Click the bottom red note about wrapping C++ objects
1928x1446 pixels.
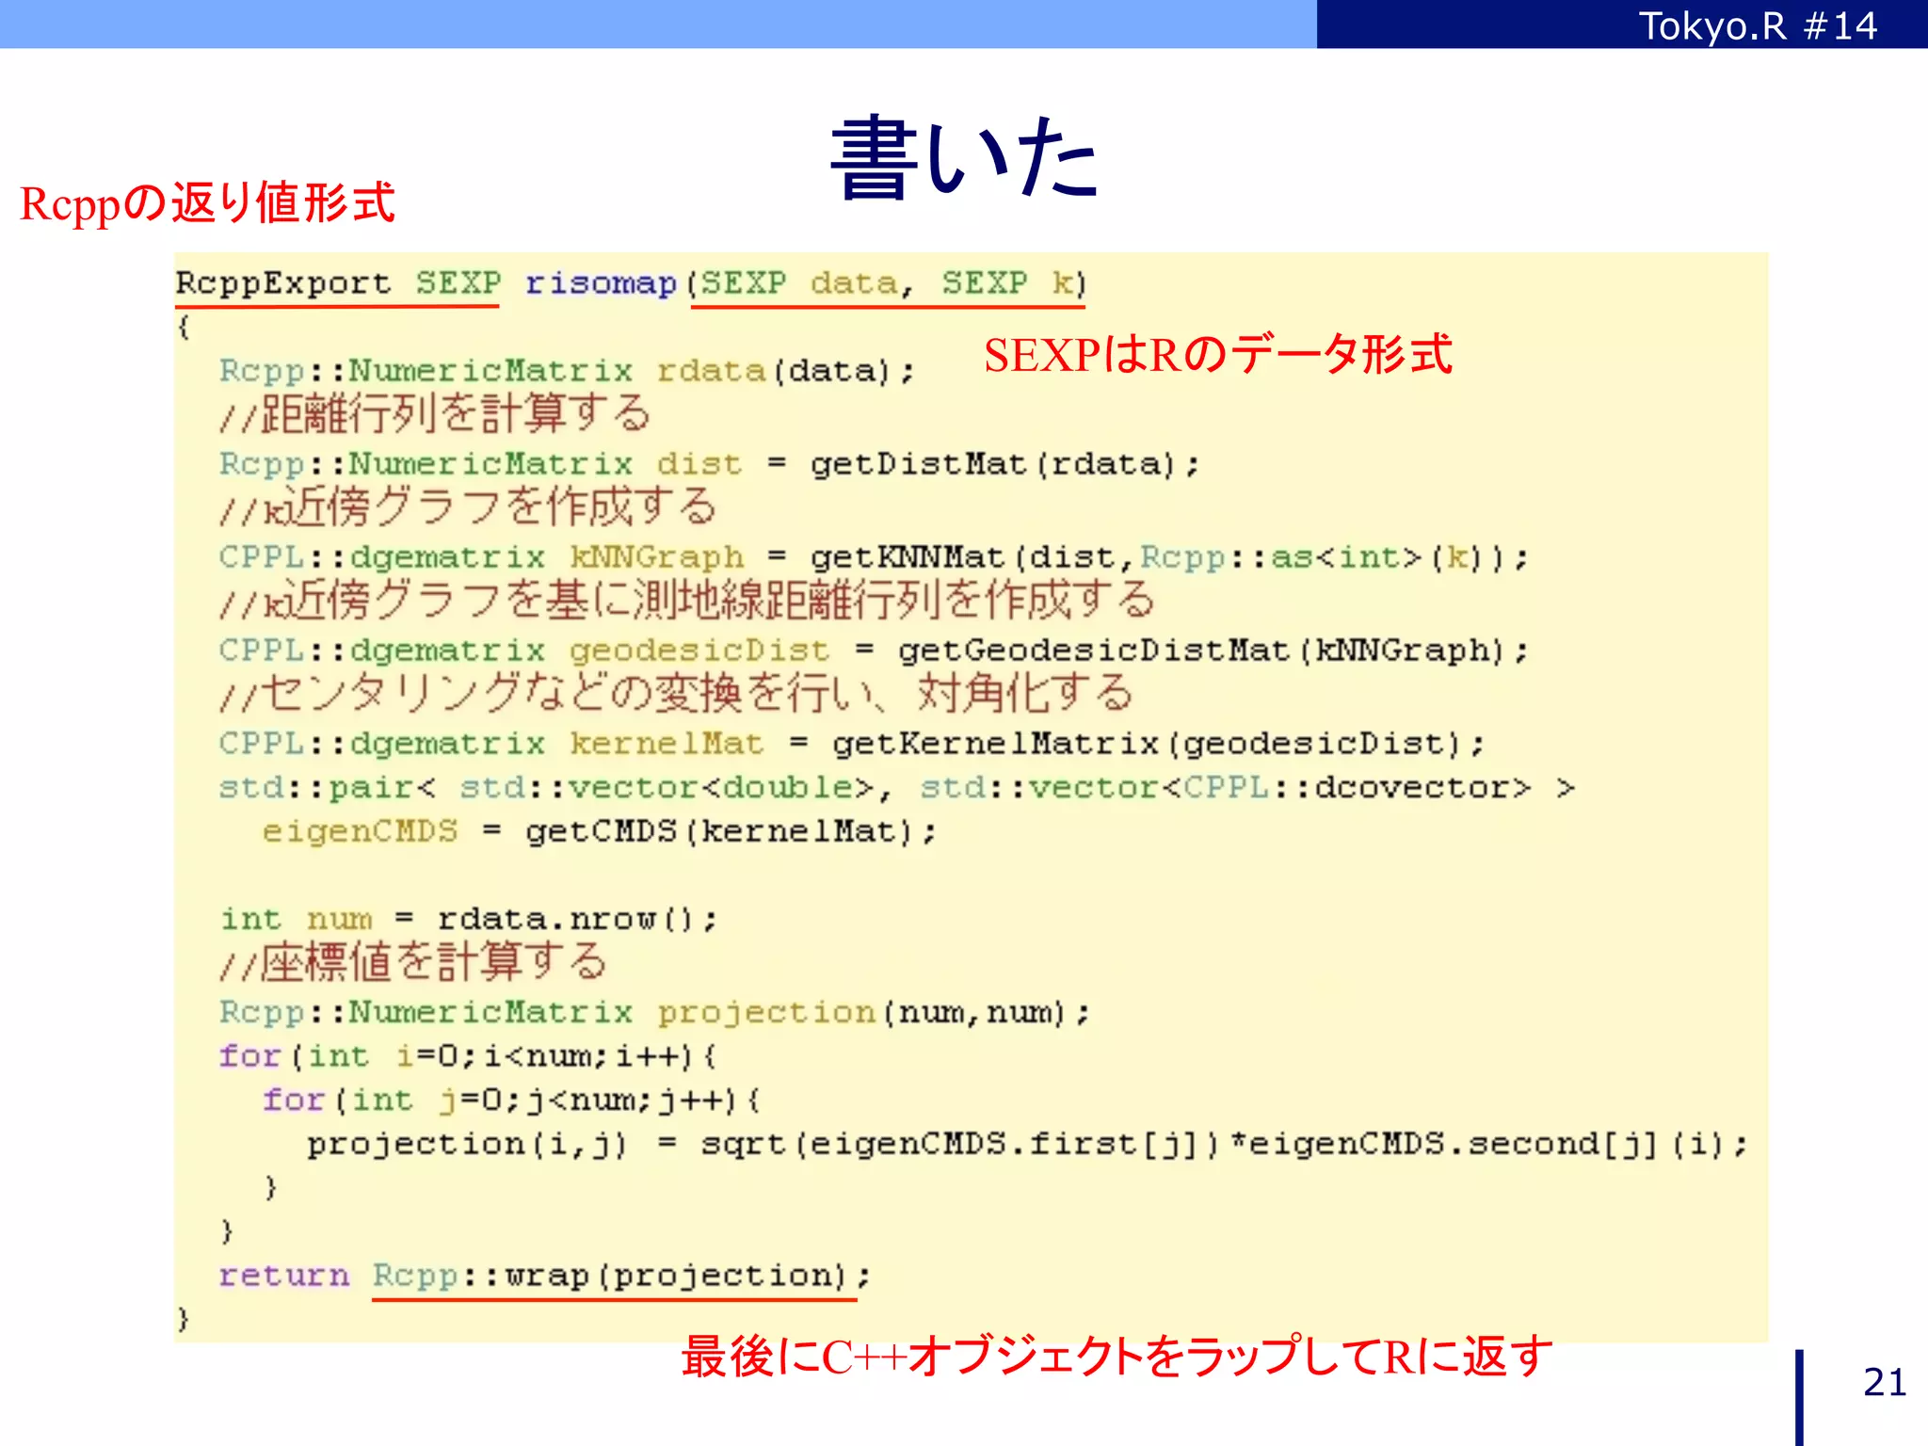[x=1117, y=1357]
